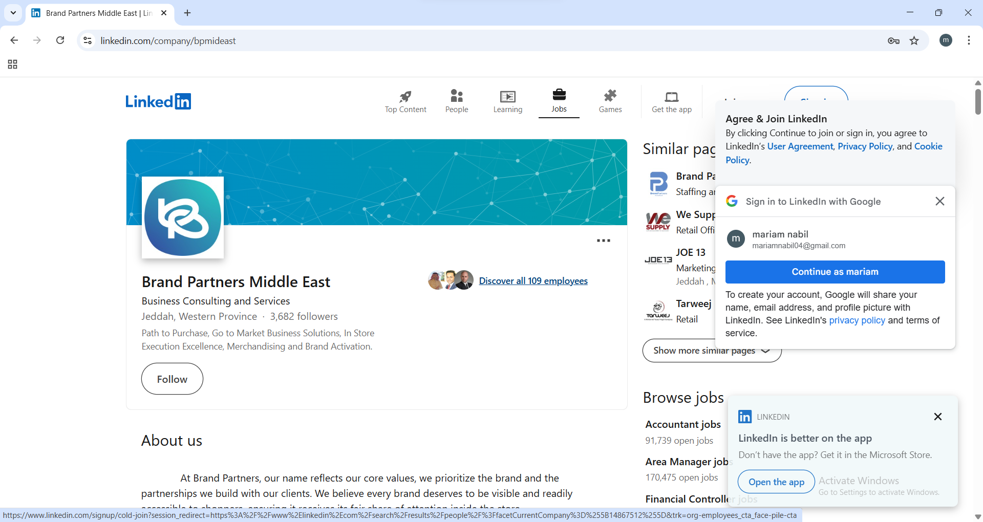Open the User Agreement link

pos(800,146)
